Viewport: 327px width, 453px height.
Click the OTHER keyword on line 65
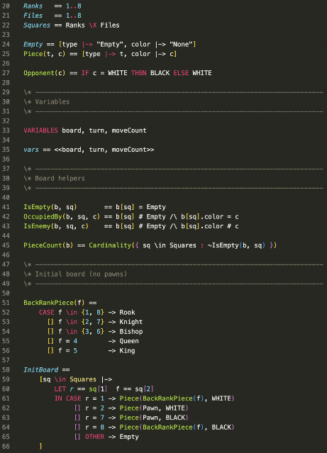pyautogui.click(x=94, y=437)
